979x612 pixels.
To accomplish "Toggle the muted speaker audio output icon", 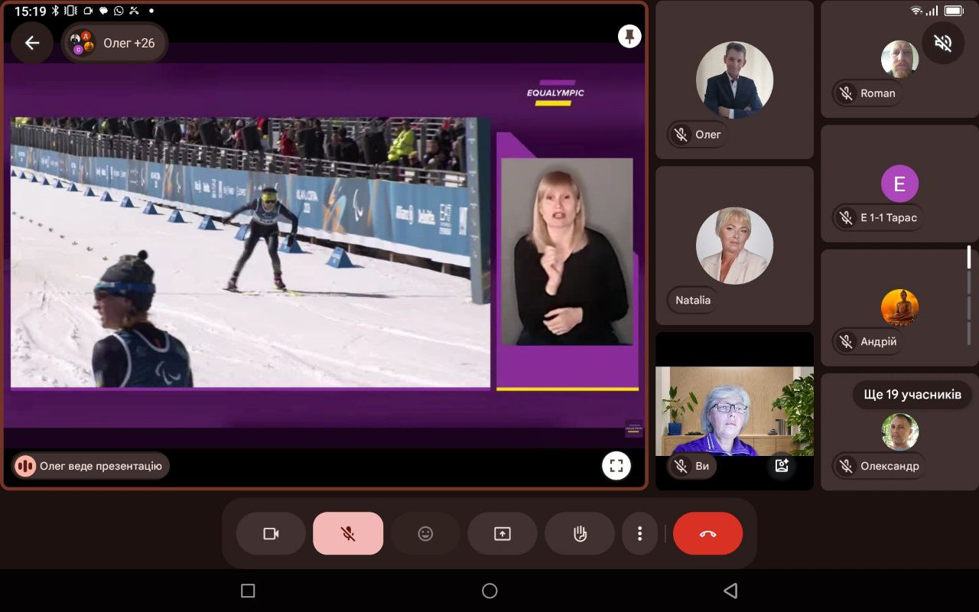I will [943, 43].
